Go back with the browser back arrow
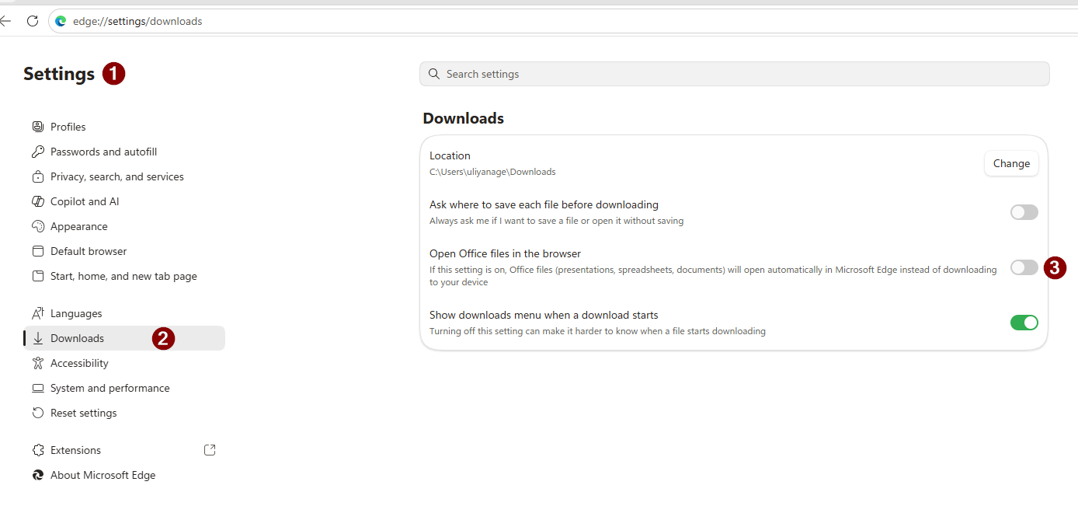This screenshot has width=1078, height=527. pos(5,21)
